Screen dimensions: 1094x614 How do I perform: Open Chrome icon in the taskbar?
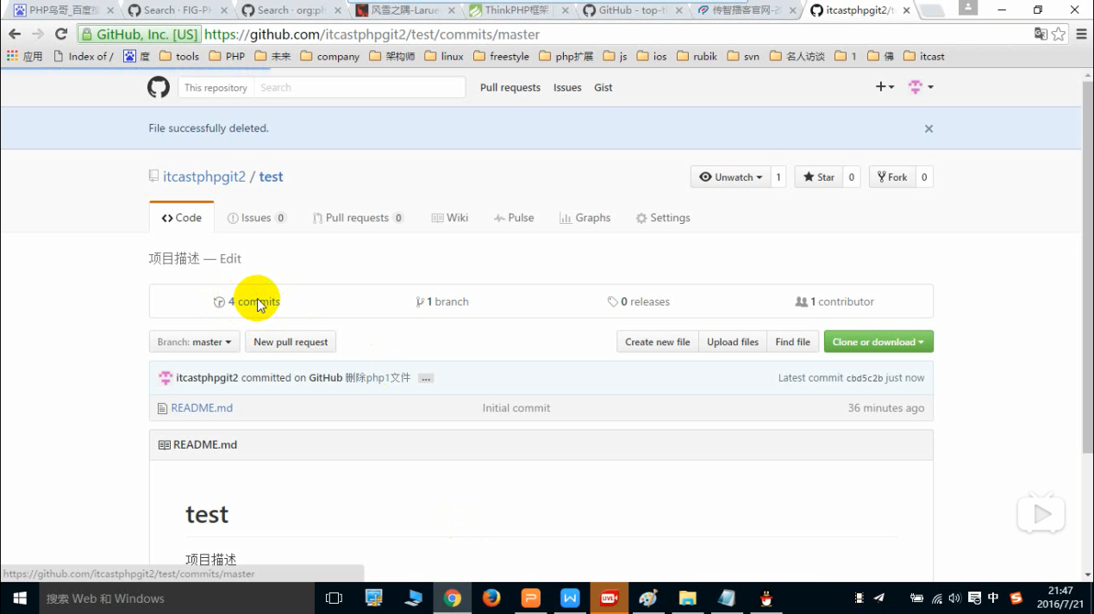point(453,598)
